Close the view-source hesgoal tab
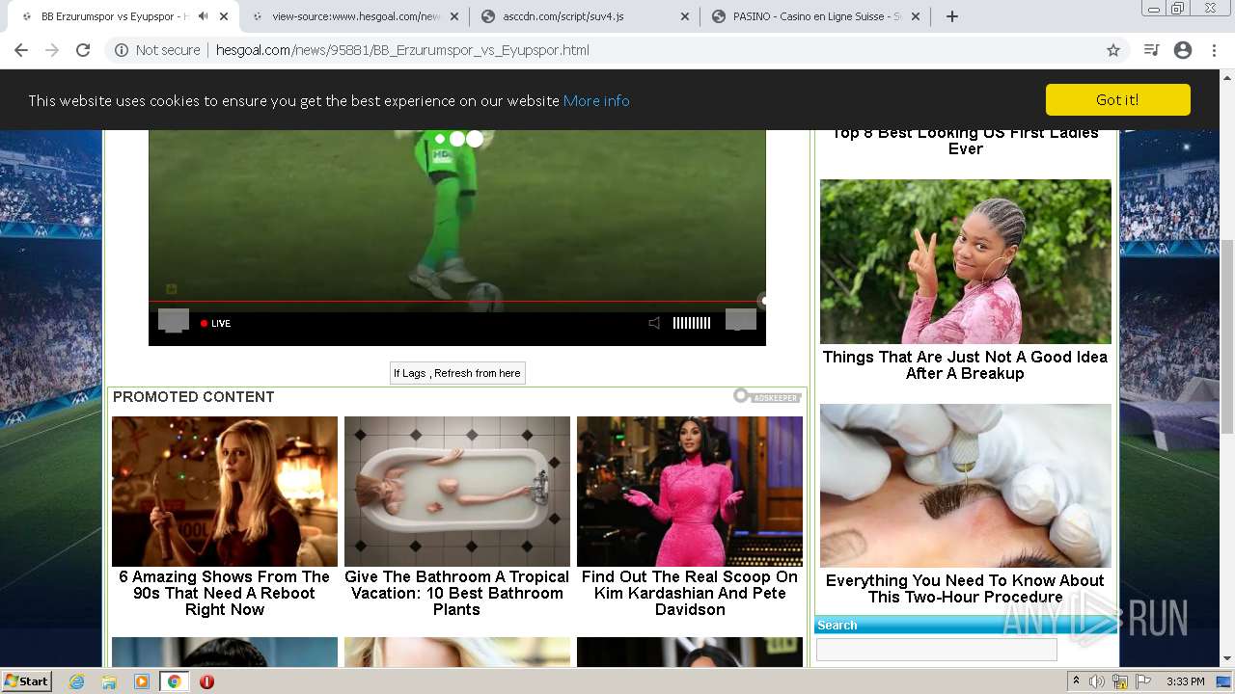Image resolution: width=1235 pixels, height=694 pixels. point(454,16)
